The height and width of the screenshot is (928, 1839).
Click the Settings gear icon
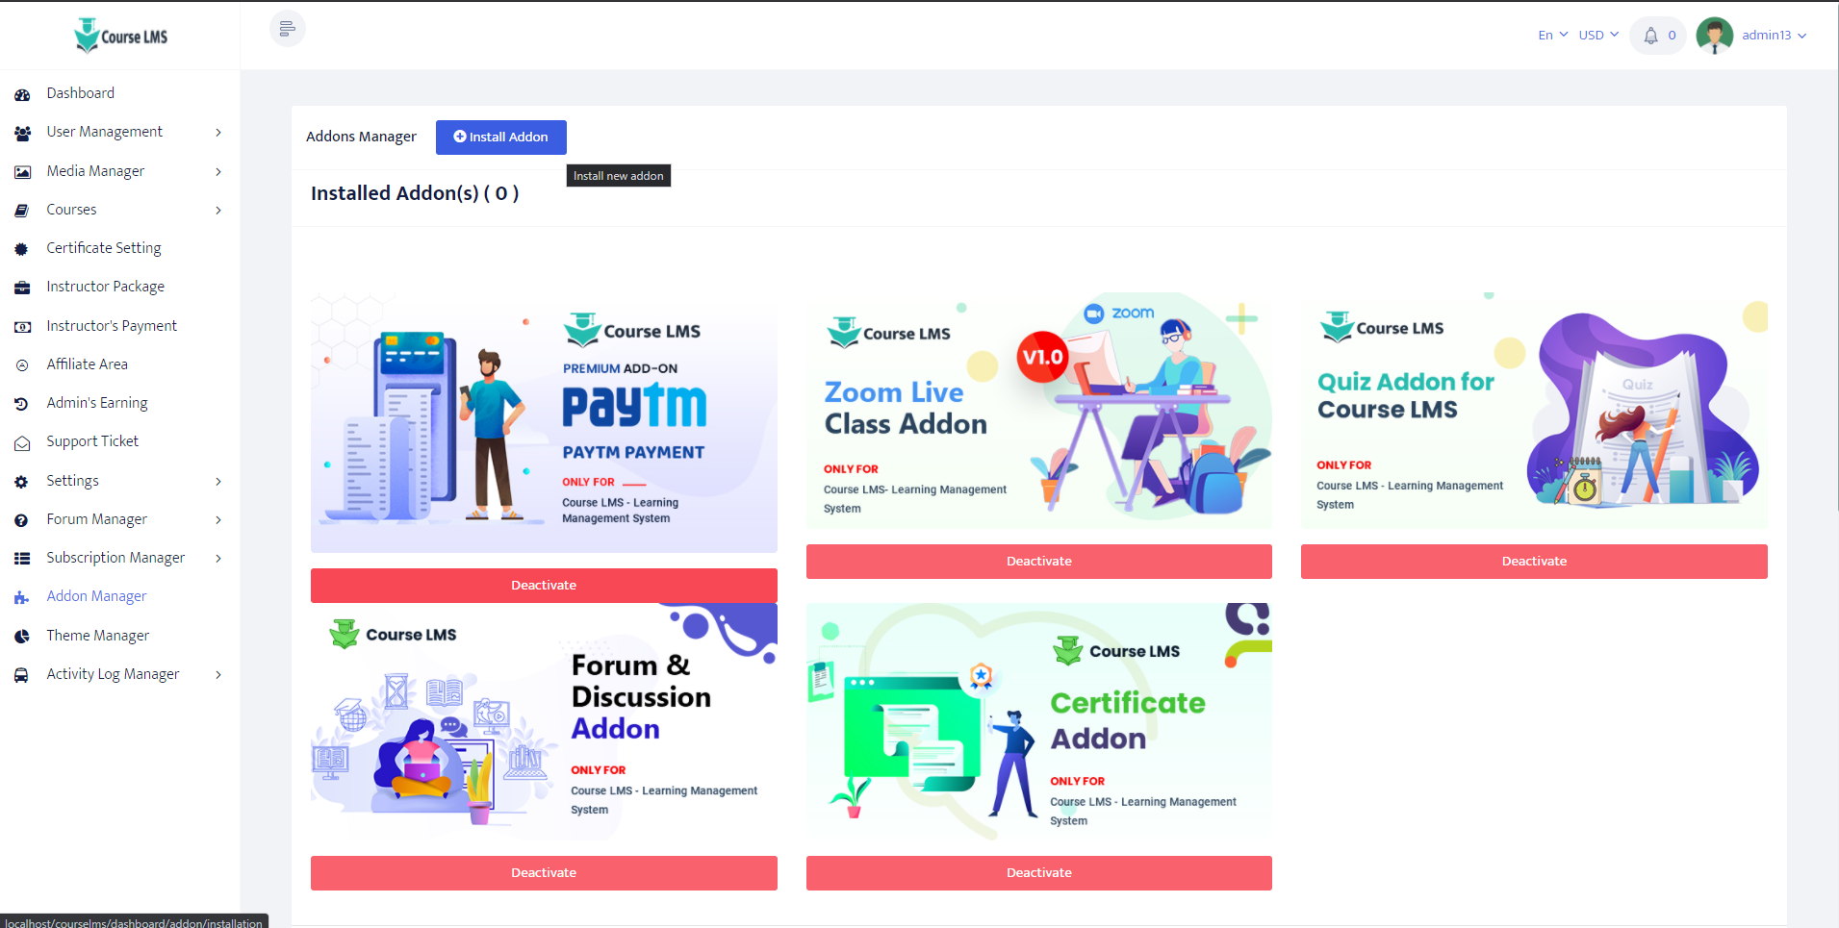[22, 482]
